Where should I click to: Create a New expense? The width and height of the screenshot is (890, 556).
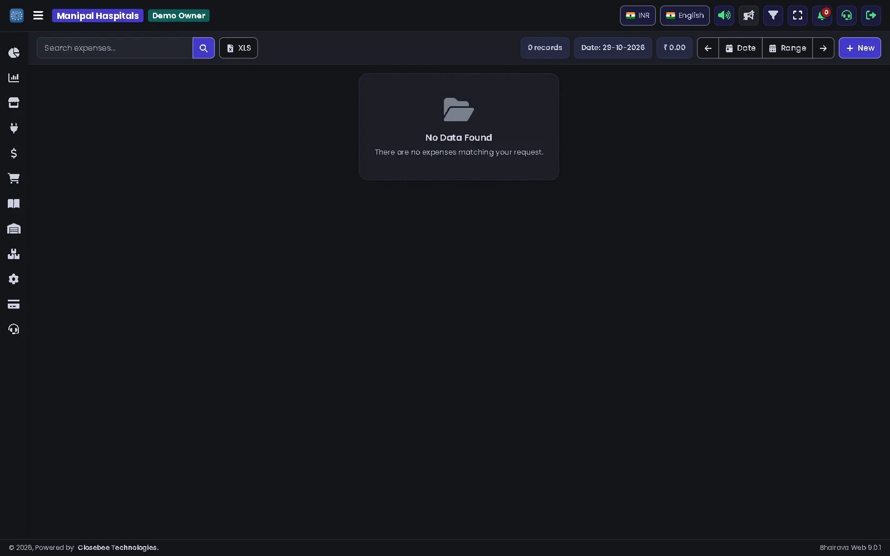click(860, 48)
